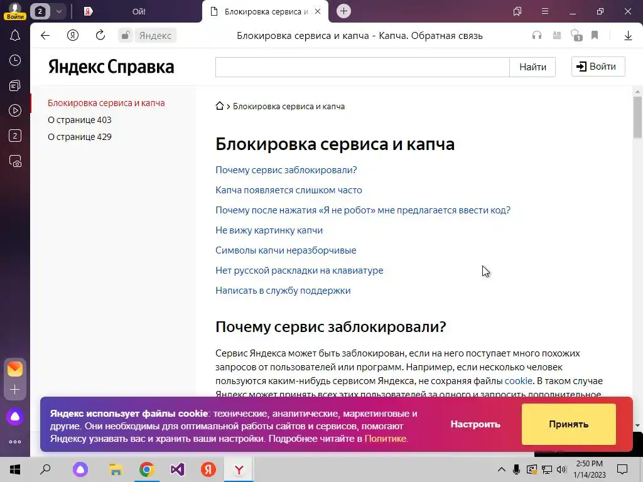Open link Не вижу картинку капчи
Screen dimensions: 643x482
tap(269, 230)
